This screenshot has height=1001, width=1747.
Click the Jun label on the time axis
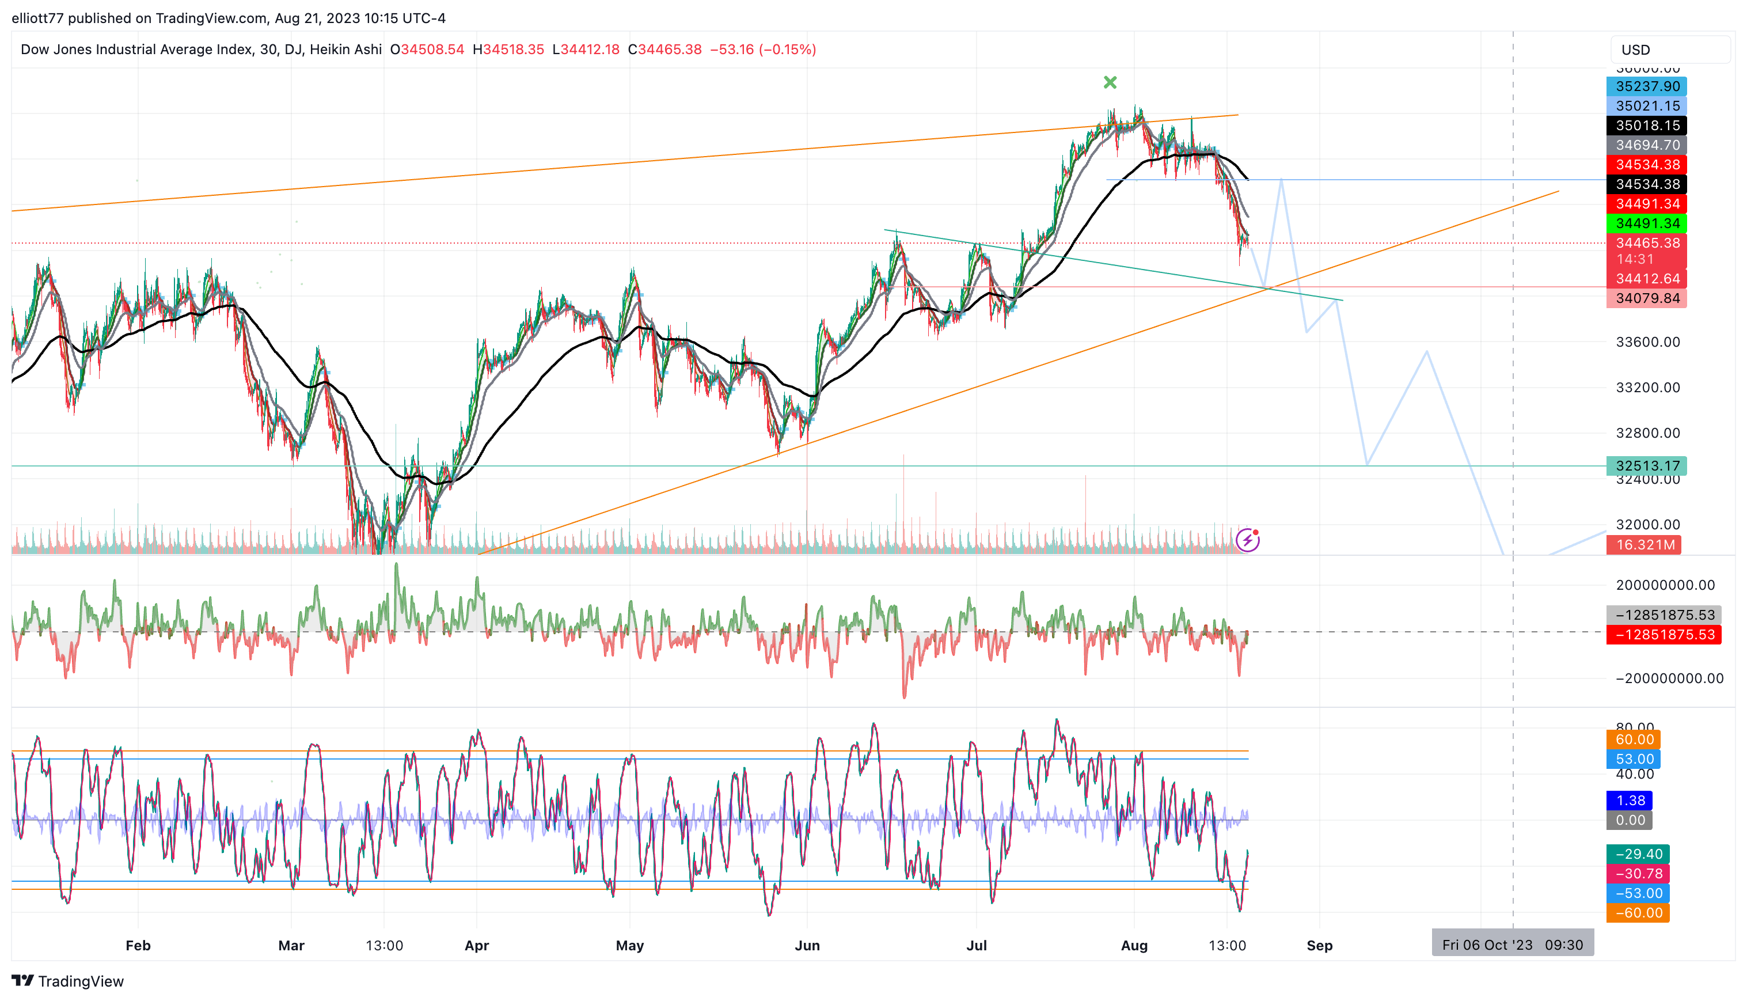click(x=807, y=945)
